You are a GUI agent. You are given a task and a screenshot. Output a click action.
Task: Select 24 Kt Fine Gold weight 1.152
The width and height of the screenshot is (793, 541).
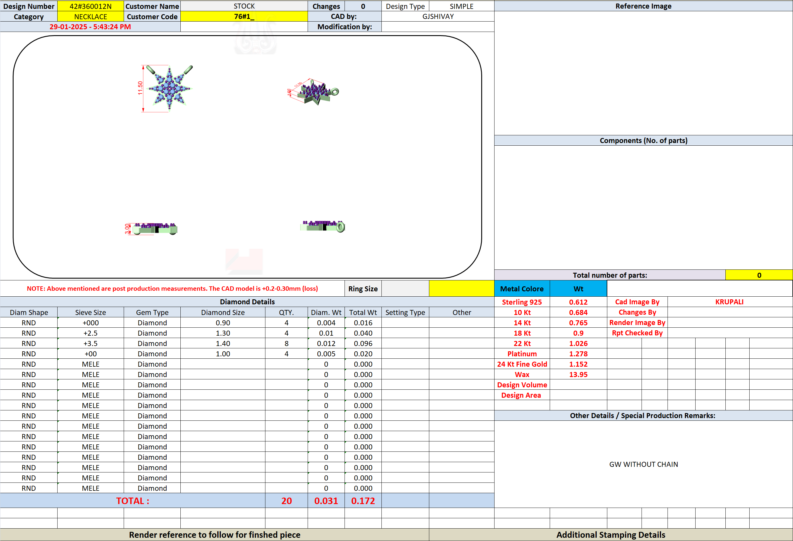[x=578, y=364]
